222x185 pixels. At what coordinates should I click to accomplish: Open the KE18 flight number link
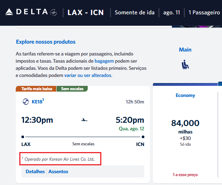click(x=38, y=102)
